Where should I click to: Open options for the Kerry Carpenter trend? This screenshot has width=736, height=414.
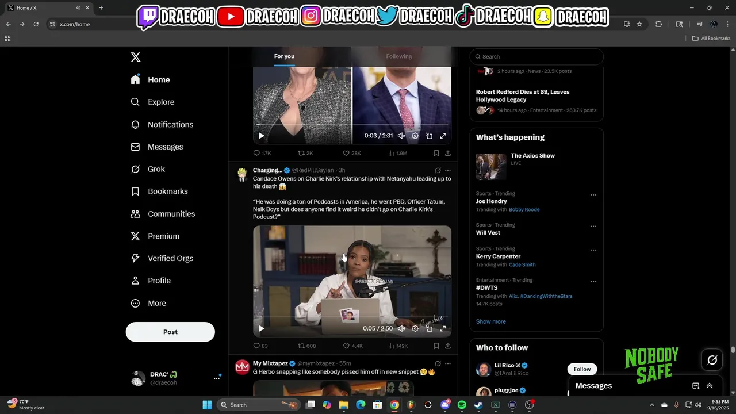pos(593,250)
